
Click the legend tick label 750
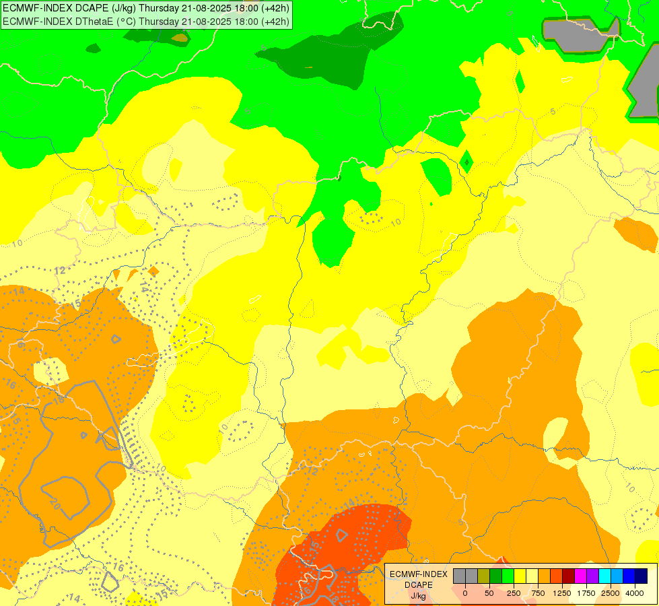538,593
